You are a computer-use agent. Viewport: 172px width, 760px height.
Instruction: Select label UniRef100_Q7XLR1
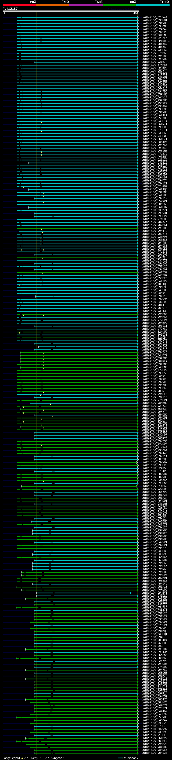tap(154, 400)
